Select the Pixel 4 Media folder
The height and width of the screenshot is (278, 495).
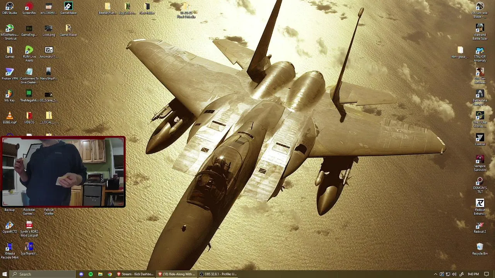click(x=186, y=10)
